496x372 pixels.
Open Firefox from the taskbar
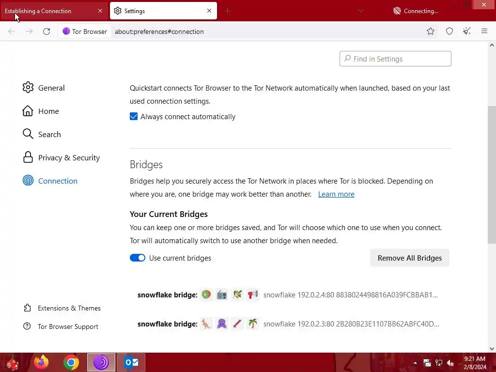point(41,362)
